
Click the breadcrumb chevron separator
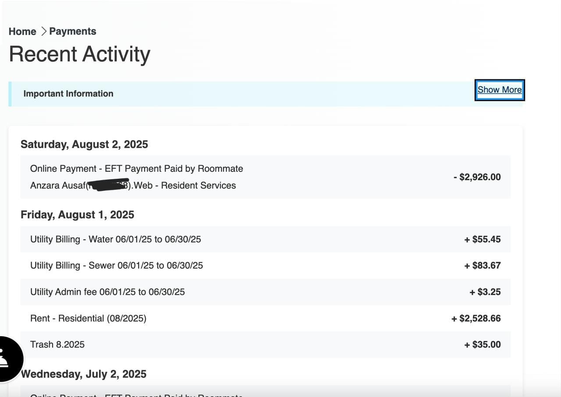click(43, 32)
